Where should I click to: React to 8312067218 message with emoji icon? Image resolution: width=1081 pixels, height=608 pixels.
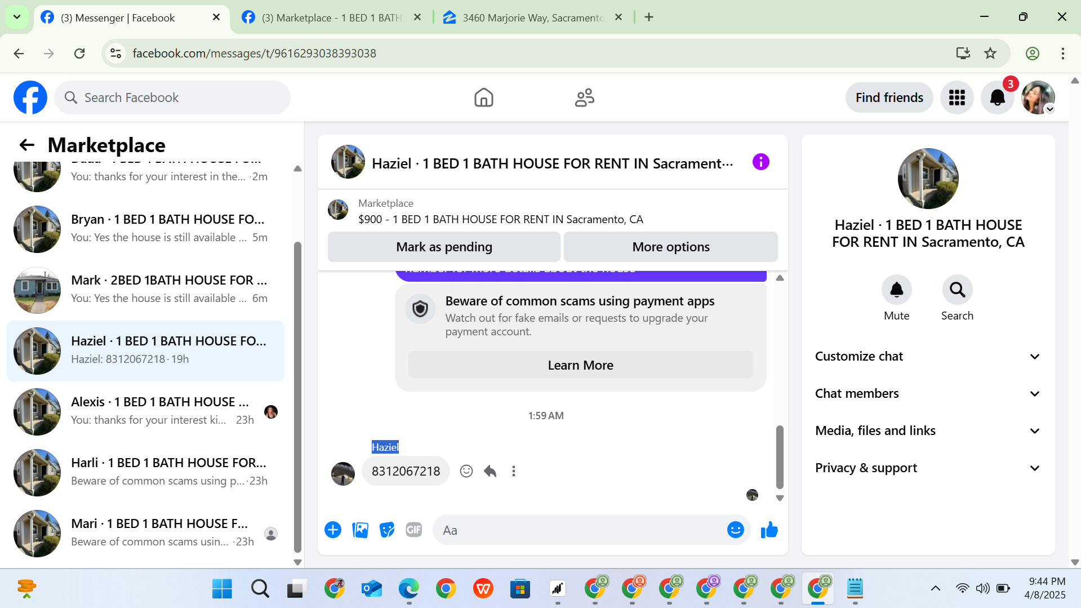pos(466,471)
